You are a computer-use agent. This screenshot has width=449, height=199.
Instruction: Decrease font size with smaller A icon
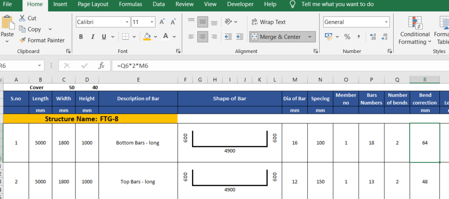[x=173, y=22]
